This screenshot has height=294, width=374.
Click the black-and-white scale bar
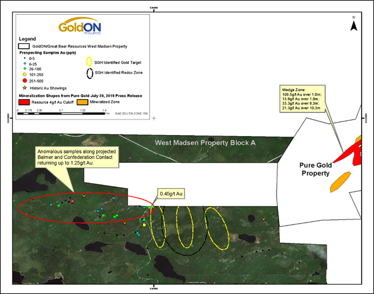(61, 113)
